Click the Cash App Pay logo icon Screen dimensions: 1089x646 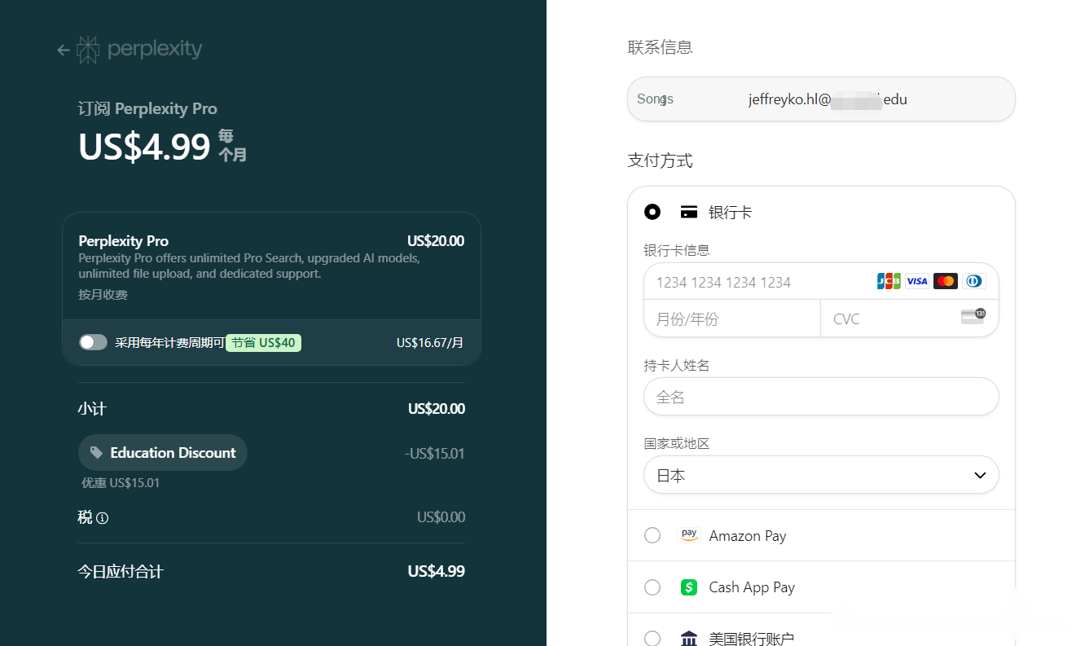[x=689, y=587]
